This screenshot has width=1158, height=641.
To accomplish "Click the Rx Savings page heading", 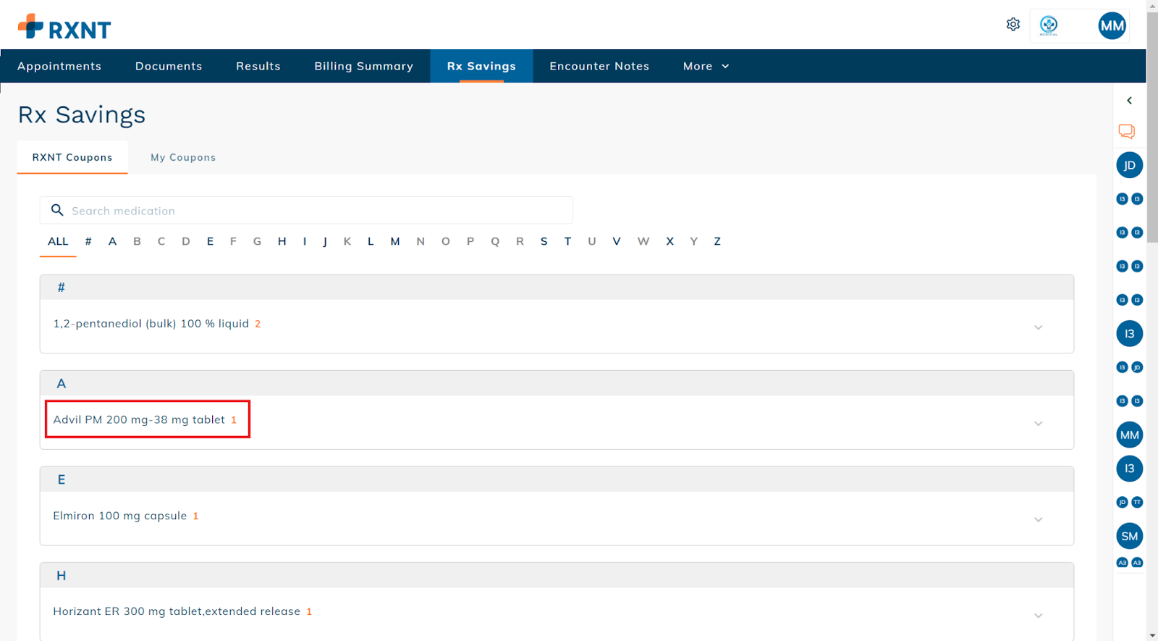I will (82, 114).
